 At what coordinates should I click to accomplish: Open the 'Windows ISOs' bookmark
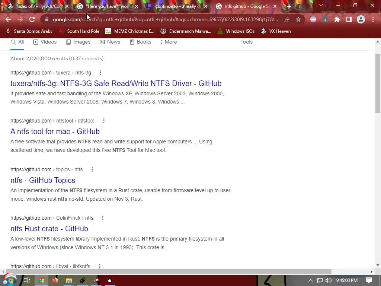point(236,31)
